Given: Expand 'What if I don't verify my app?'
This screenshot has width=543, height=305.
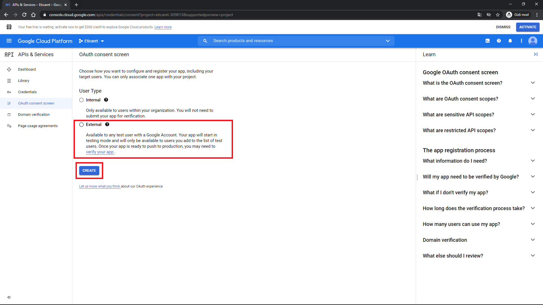Looking at the screenshot, I should tap(533, 192).
